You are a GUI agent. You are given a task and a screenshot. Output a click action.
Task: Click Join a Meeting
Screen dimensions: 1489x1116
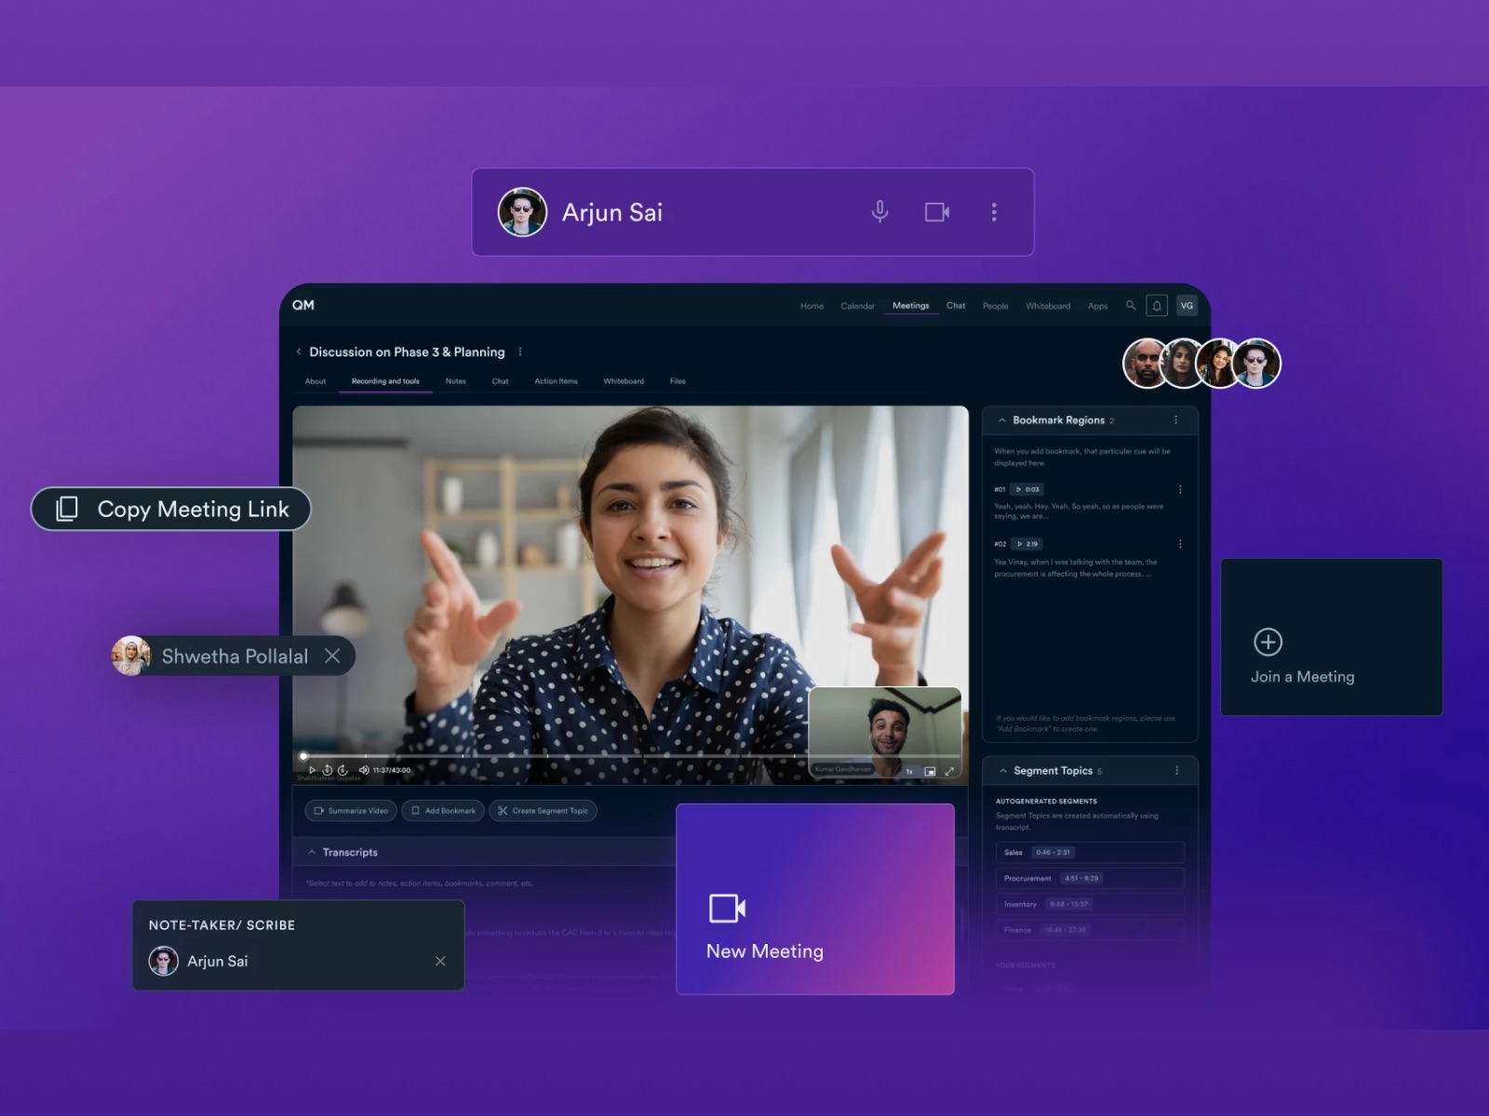tap(1332, 637)
